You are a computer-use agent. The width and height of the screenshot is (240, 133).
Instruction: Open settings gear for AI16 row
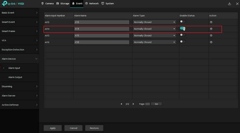tap(211, 42)
